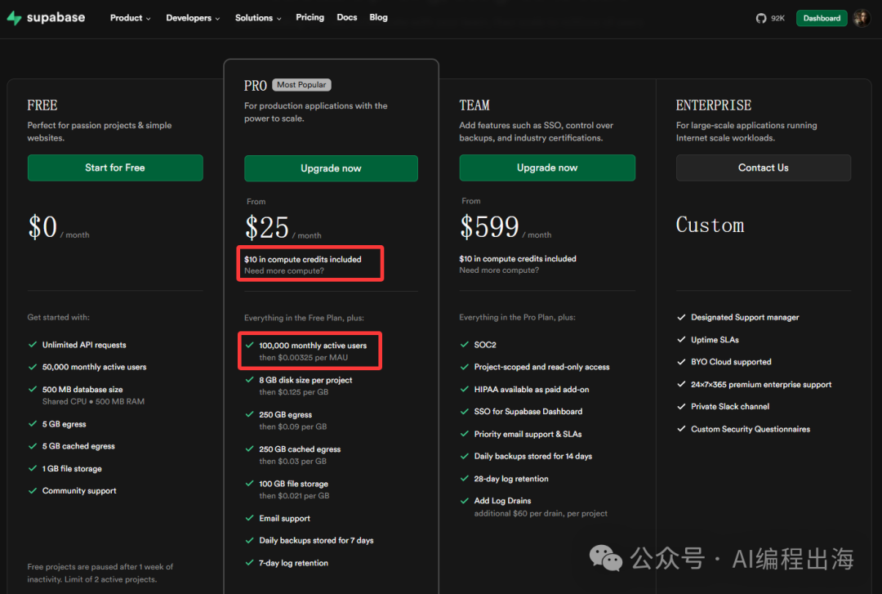Click the Start for Free button

point(115,167)
